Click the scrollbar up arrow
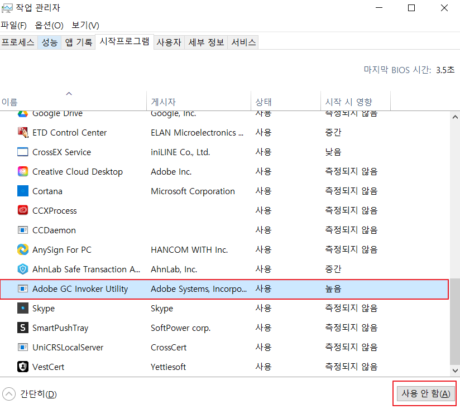Image resolution: width=460 pixels, height=409 pixels. (455, 117)
